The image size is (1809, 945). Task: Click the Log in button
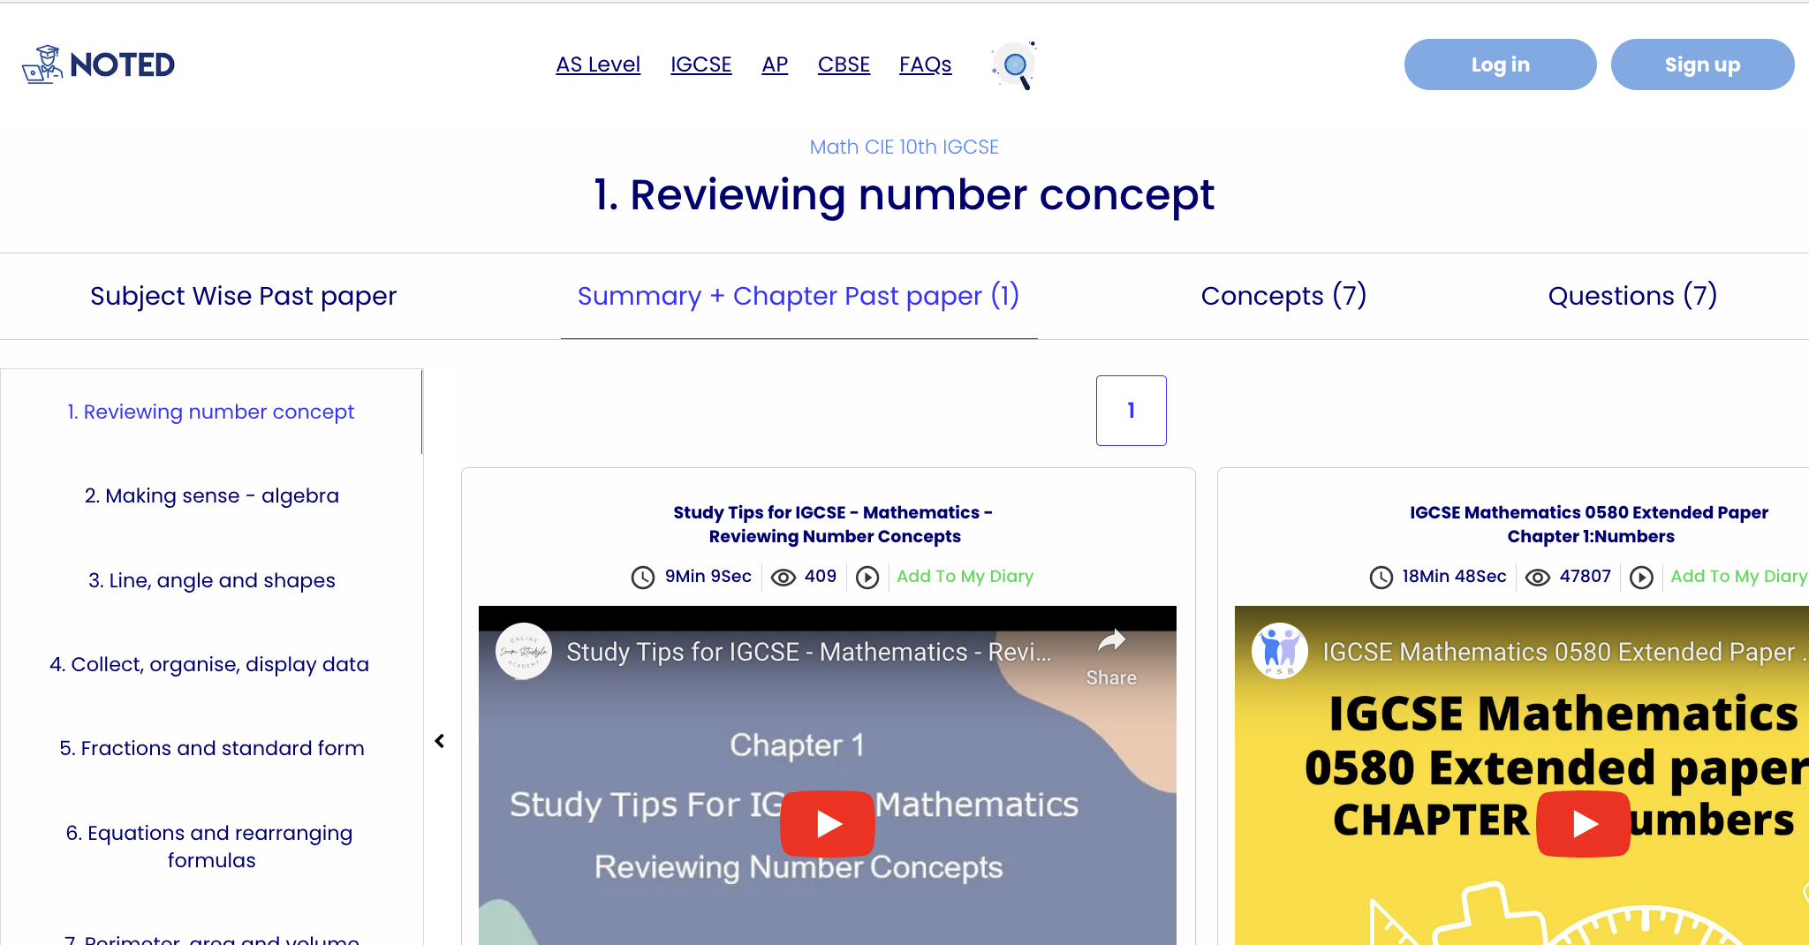(1501, 64)
